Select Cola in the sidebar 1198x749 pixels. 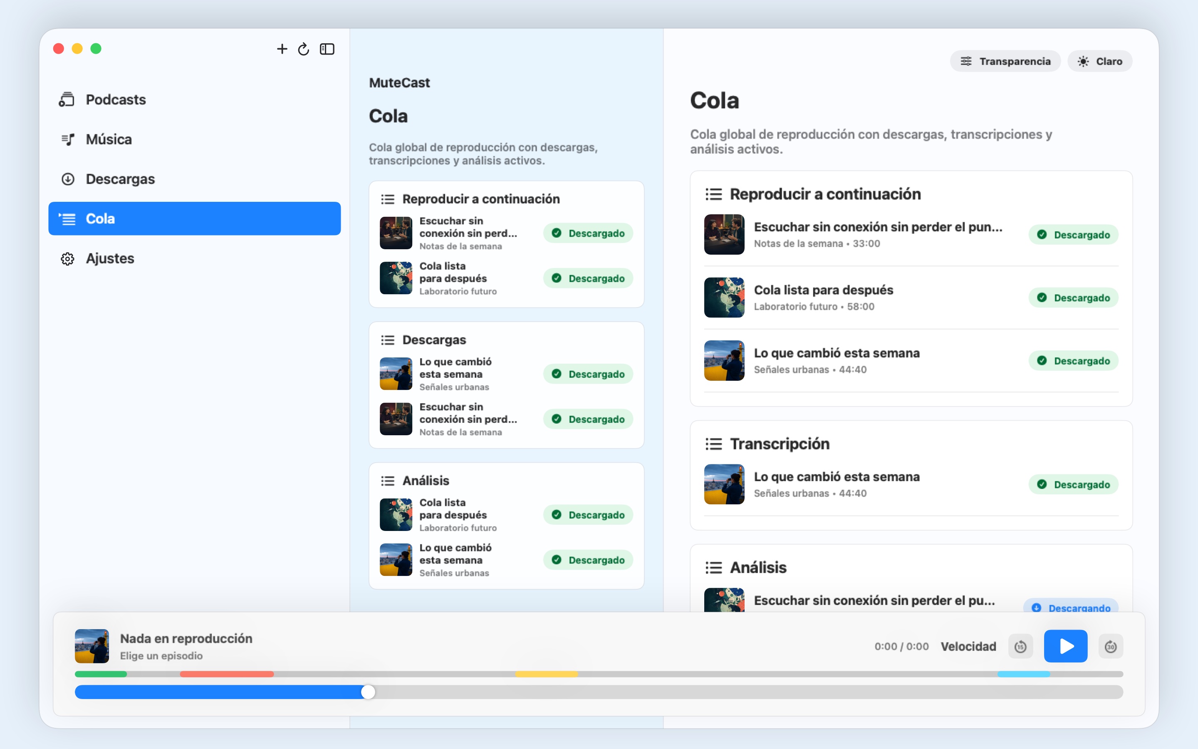pos(195,218)
